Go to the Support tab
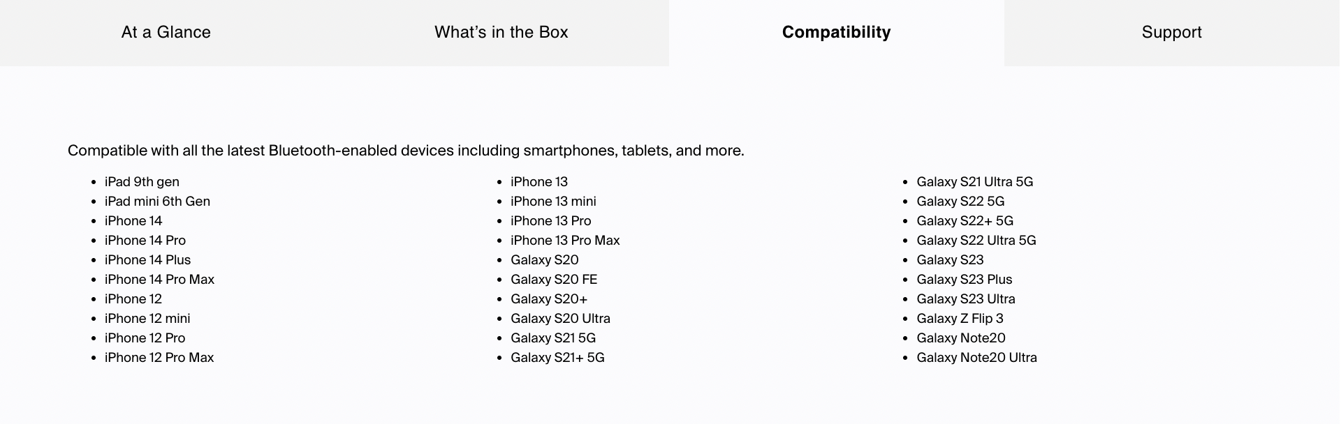1341x424 pixels. [1172, 33]
